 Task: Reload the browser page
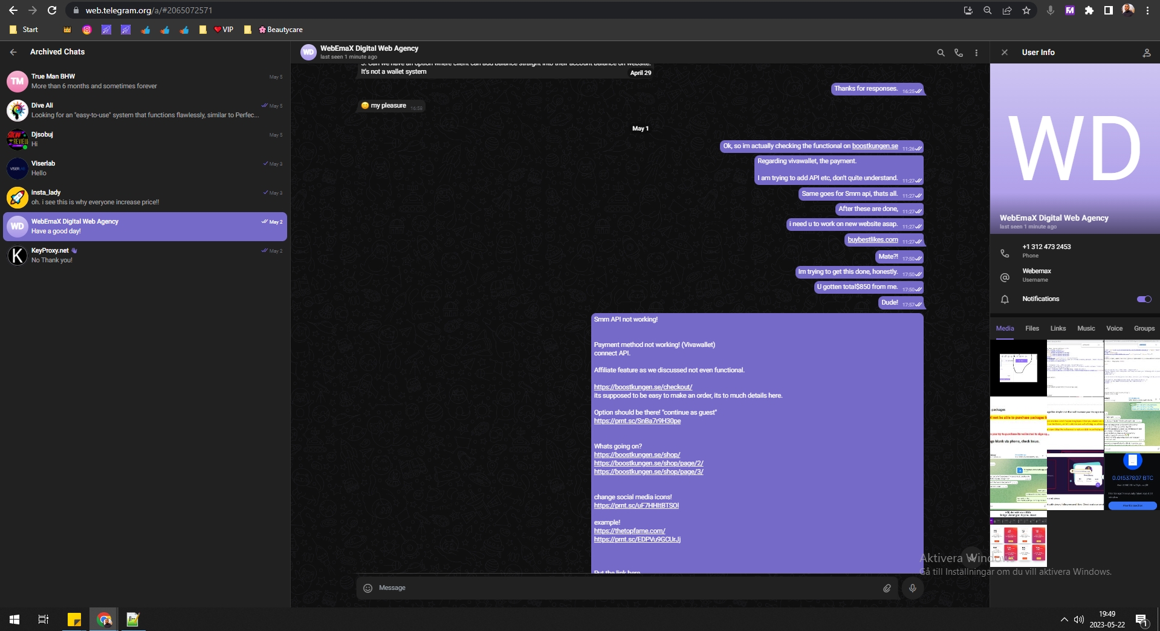click(x=52, y=10)
